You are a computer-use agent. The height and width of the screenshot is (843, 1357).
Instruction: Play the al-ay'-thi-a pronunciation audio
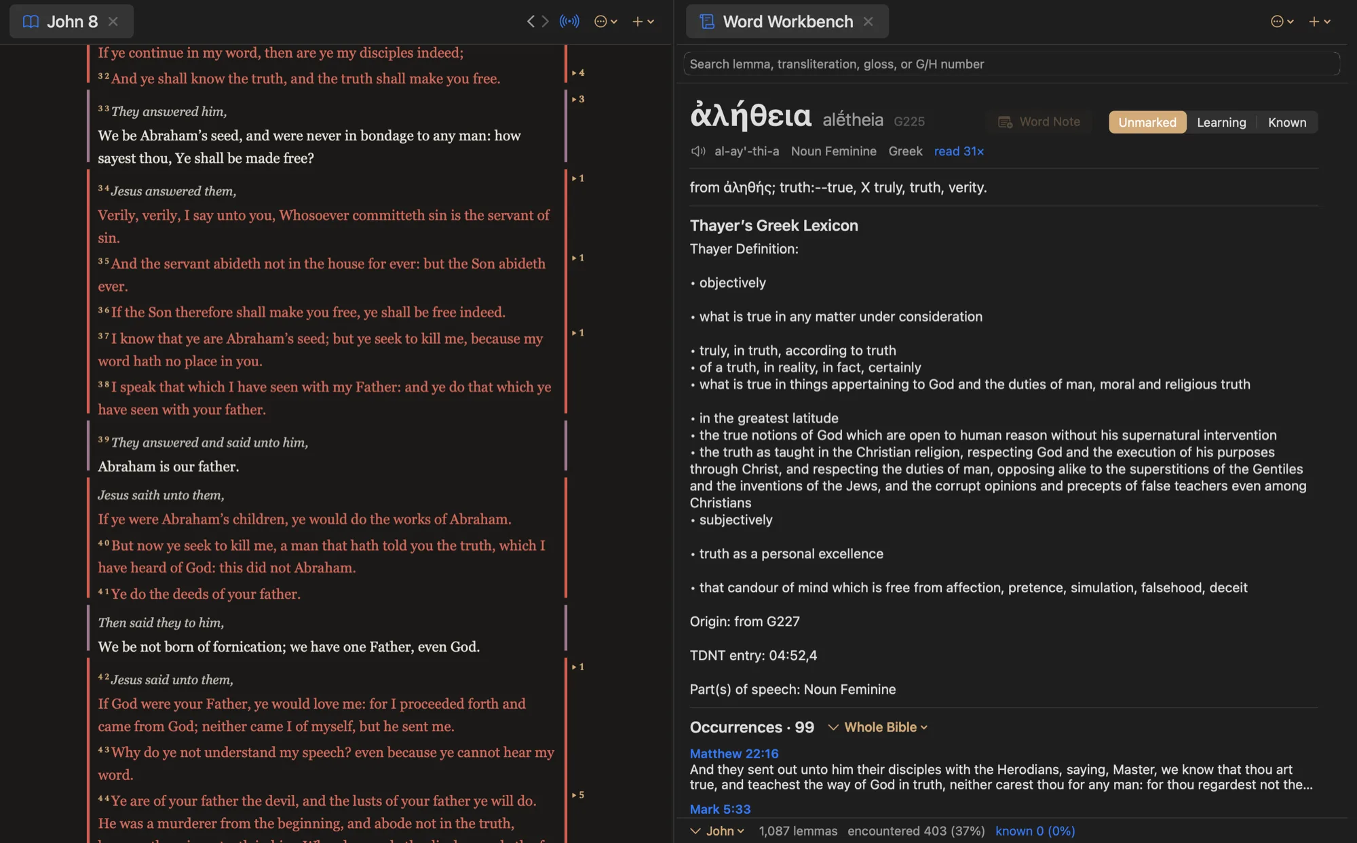click(x=698, y=151)
